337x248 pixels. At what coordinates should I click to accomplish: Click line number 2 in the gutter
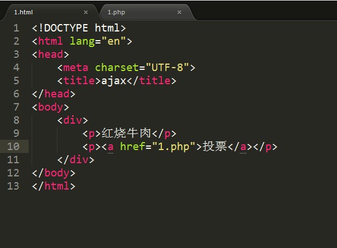click(x=16, y=41)
